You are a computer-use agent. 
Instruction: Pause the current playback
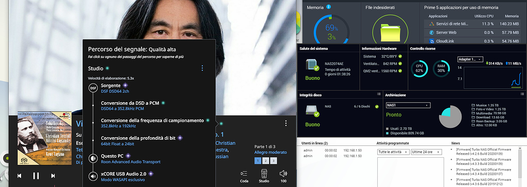36,176
